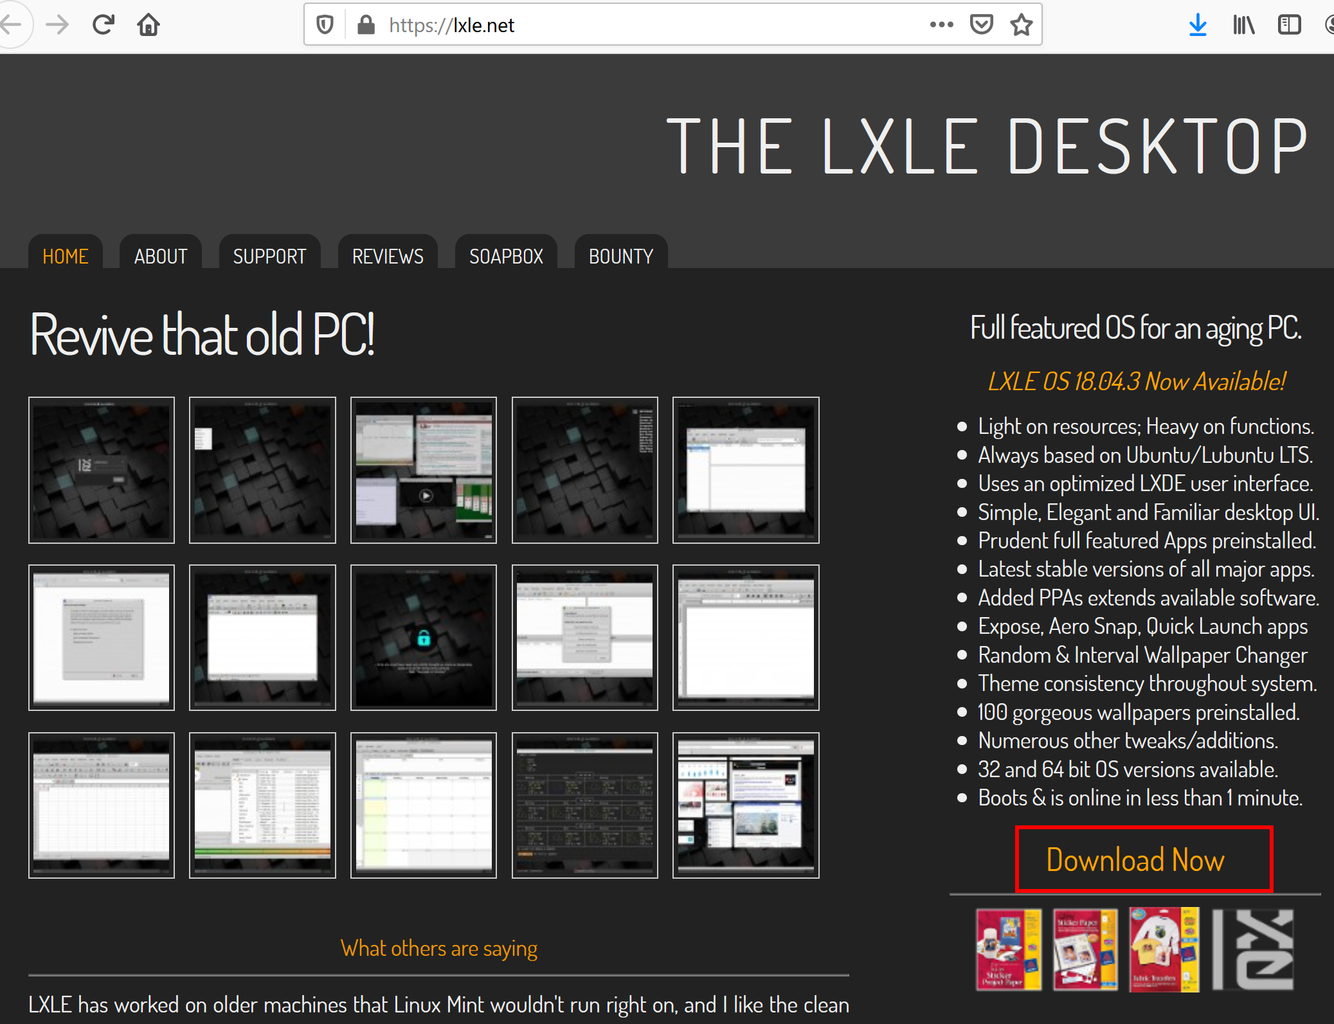Click '32 and 64 bit OS versions available.' text
Viewport: 1334px width, 1024px height.
click(1128, 769)
